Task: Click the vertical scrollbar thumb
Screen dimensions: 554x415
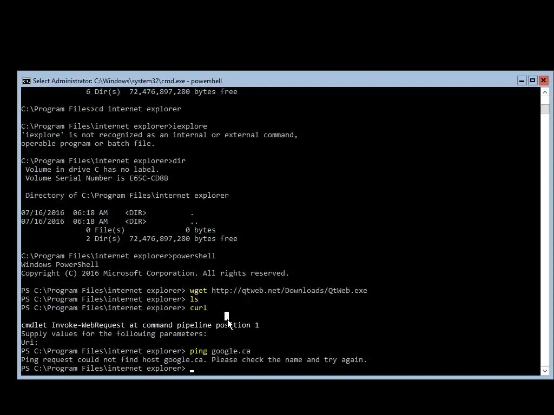Action: [x=545, y=109]
